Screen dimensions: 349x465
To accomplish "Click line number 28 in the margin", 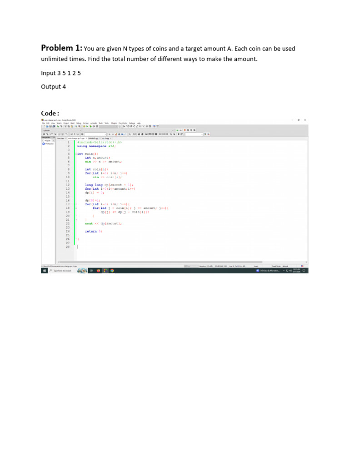I will coord(68,247).
